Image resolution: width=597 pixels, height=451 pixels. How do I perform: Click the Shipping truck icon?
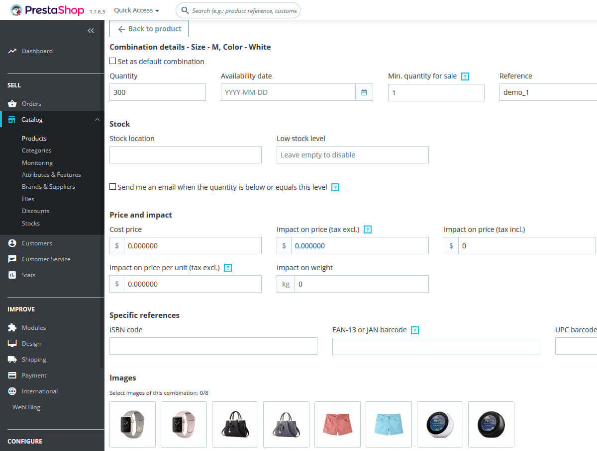(12, 359)
